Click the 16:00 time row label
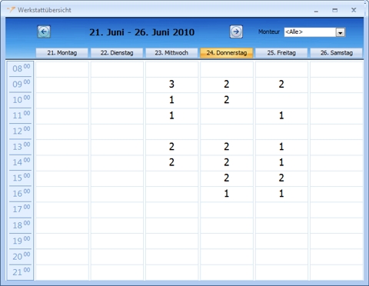The width and height of the screenshot is (369, 286). tap(21, 194)
